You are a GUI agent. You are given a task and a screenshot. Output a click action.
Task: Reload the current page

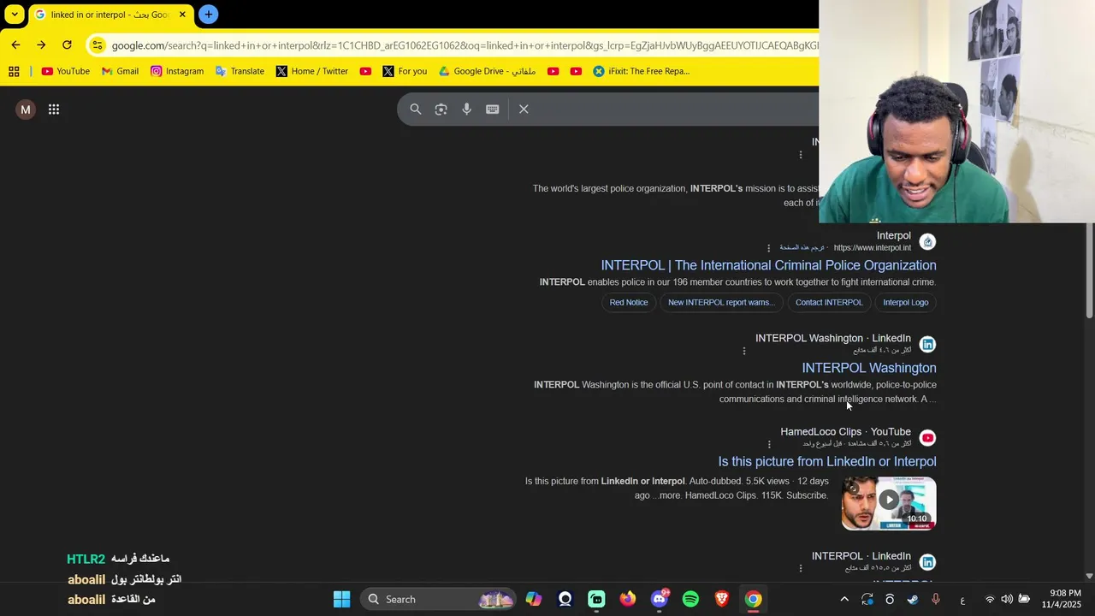[x=67, y=45]
